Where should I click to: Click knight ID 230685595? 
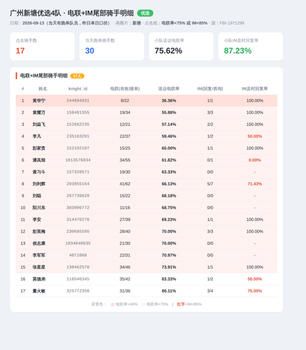pyautogui.click(x=78, y=232)
